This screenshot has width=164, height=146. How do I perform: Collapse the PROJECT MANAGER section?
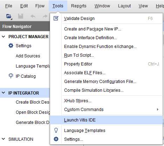(x=4, y=37)
